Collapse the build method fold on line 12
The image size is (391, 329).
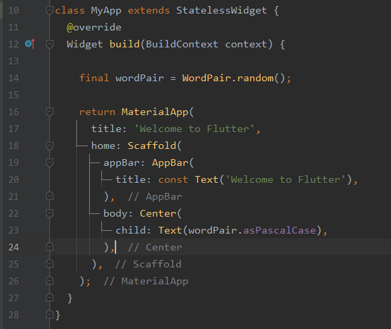pyautogui.click(x=49, y=44)
